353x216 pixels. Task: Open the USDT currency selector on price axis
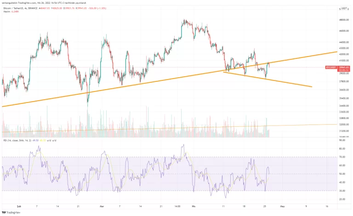pos(344,9)
